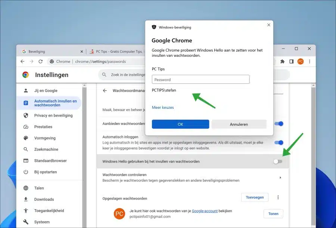Screen dimensions: 336x228
Task: Click the Toevoegen button
Action: (x=255, y=197)
